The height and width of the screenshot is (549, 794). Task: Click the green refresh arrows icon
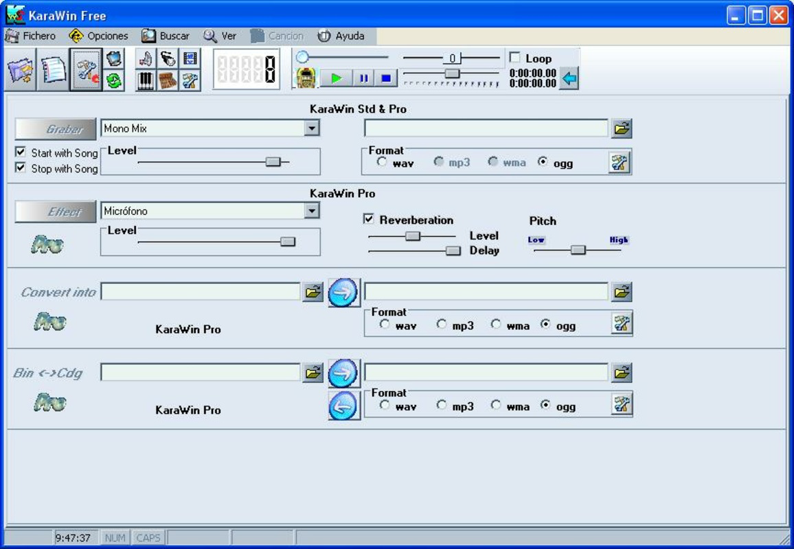(x=115, y=80)
